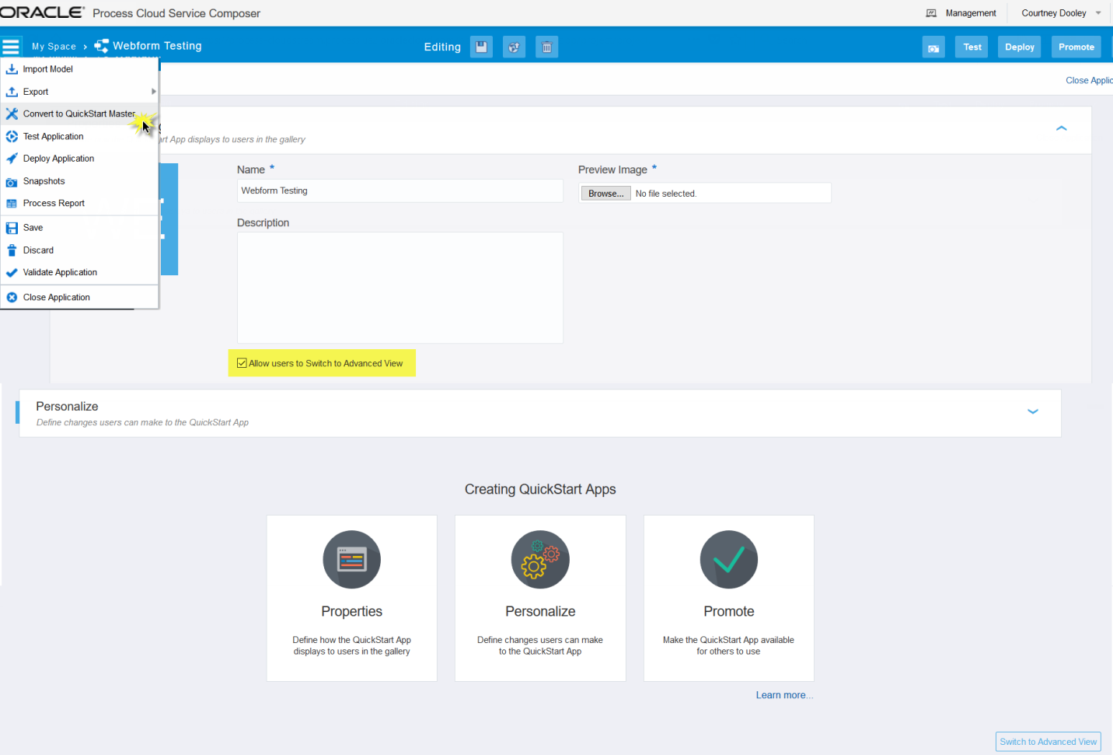Click the Deploy Application rocket icon
The width and height of the screenshot is (1113, 755).
tap(12, 159)
